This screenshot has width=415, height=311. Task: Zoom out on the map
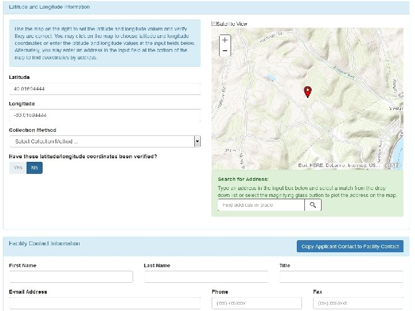(225, 51)
